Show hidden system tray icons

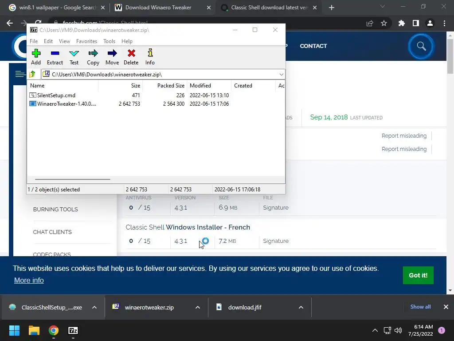(375, 330)
